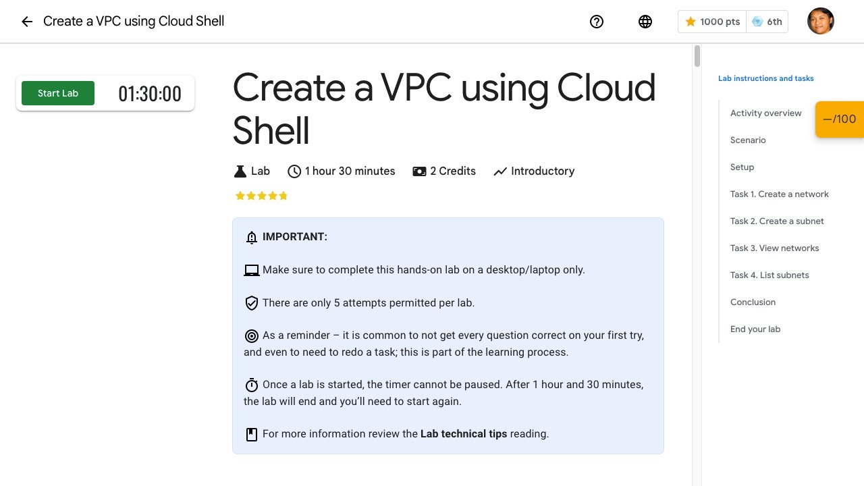Open the help question mark icon
This screenshot has height=486, width=864.
(x=597, y=22)
